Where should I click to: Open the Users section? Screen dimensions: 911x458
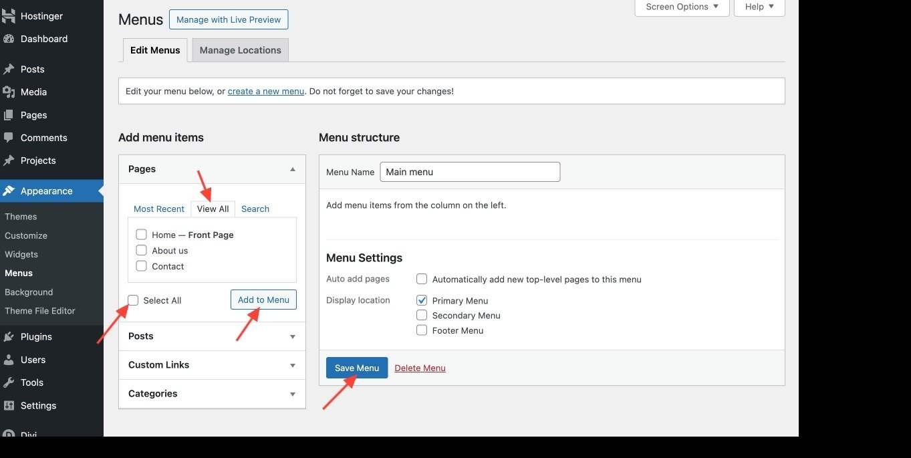(31, 359)
